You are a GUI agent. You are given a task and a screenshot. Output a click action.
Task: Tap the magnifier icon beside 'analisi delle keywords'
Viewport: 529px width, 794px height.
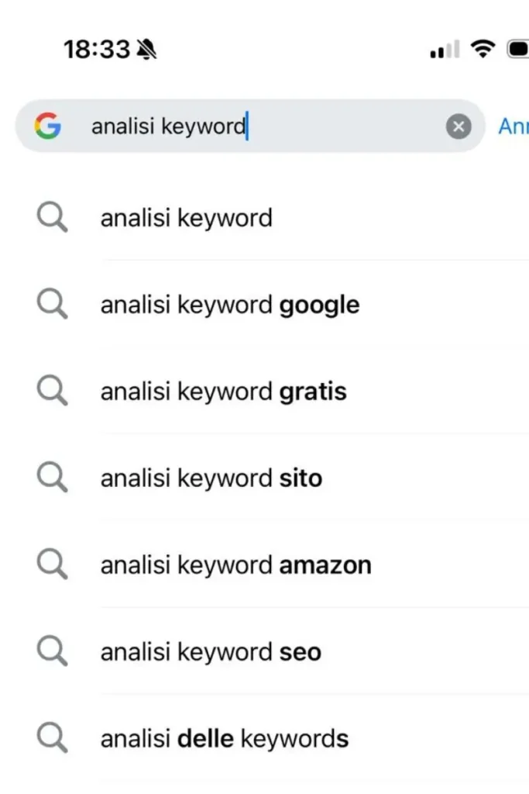[x=51, y=737]
